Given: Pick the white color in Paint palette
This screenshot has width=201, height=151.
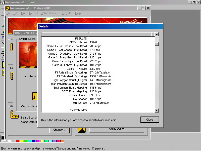Looking at the screenshot, I should [x=10, y=141].
